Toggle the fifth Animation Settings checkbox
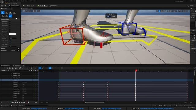196x110 pixels. click(x=10, y=30)
